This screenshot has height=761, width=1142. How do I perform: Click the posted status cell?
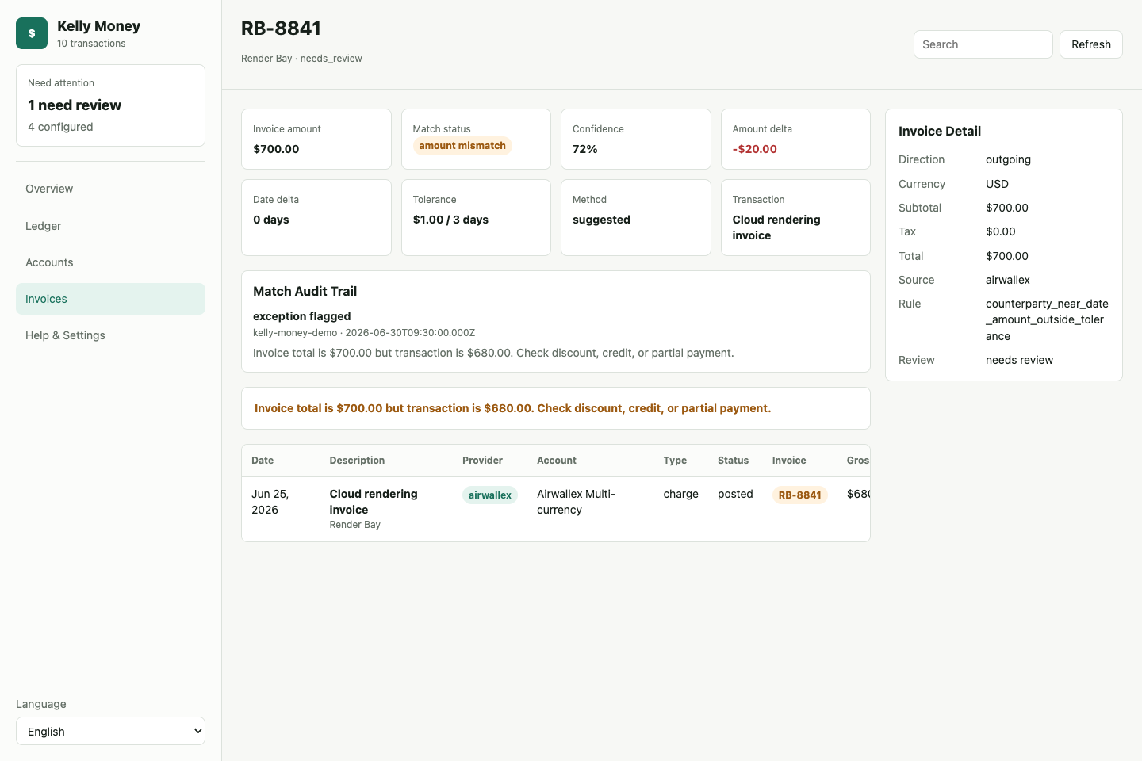(735, 494)
